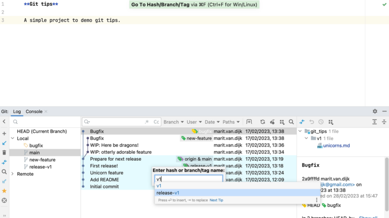389x218 pixels.
Task: Select release-v1 in the autocomplete suggestion list
Action: [x=168, y=193]
